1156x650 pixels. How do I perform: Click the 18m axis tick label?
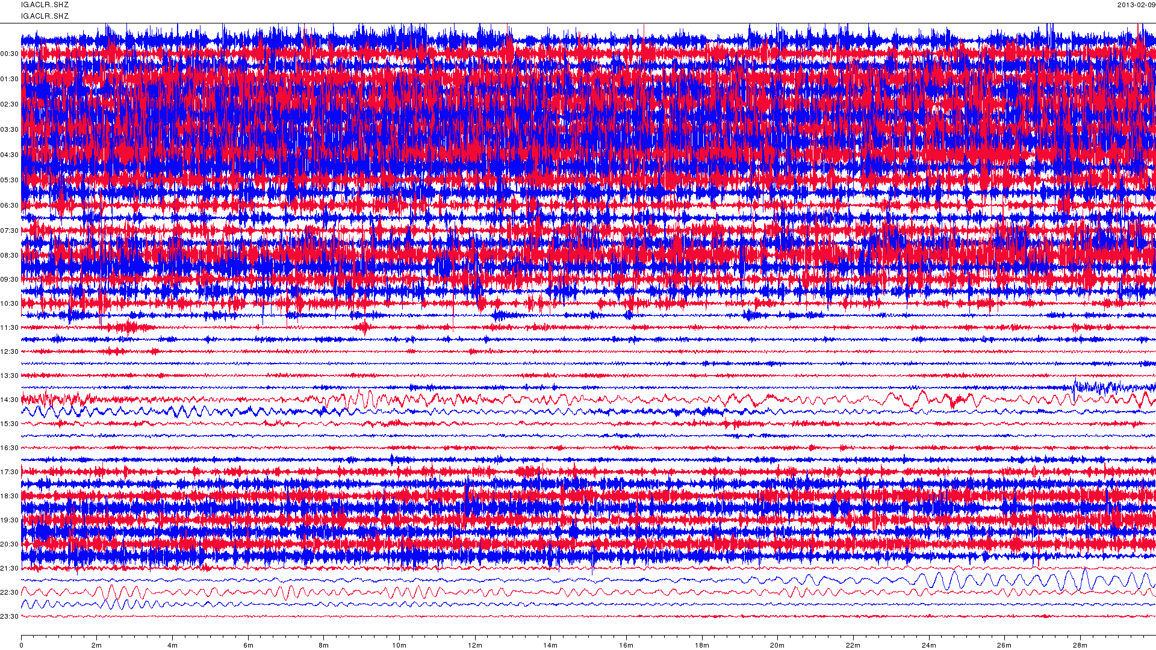tap(702, 646)
